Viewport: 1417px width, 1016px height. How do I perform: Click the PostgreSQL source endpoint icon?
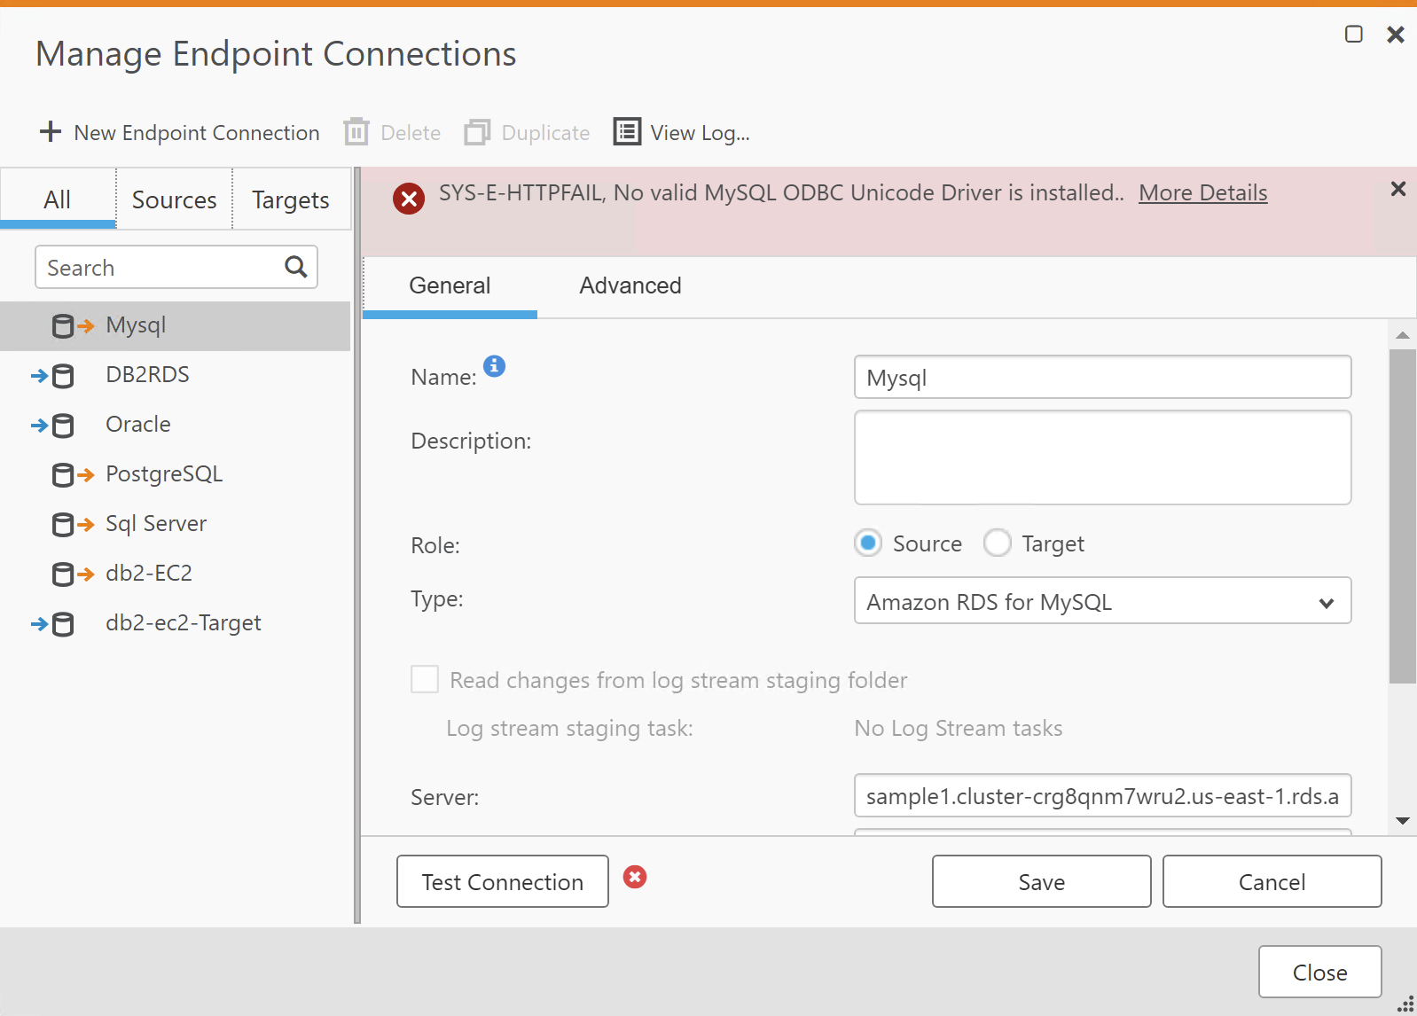(73, 475)
